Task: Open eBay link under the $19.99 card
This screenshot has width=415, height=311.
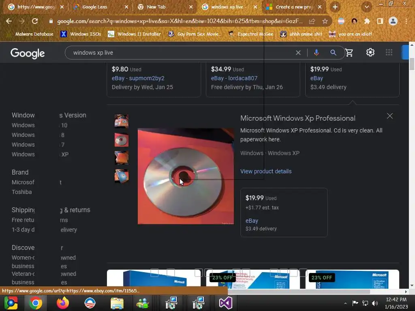Action: click(317, 78)
